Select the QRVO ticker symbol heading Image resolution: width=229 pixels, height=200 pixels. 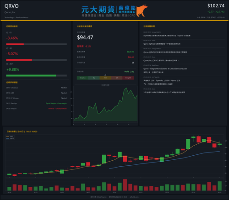[11, 6]
